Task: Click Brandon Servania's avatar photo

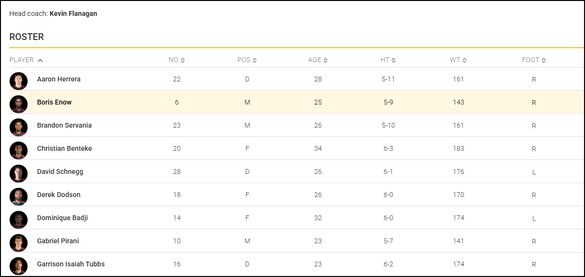Action: tap(18, 126)
